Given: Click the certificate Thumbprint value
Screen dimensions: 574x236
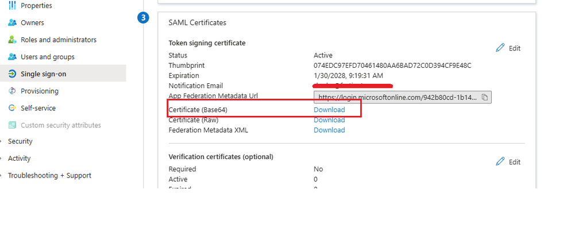Looking at the screenshot, I should [392, 65].
